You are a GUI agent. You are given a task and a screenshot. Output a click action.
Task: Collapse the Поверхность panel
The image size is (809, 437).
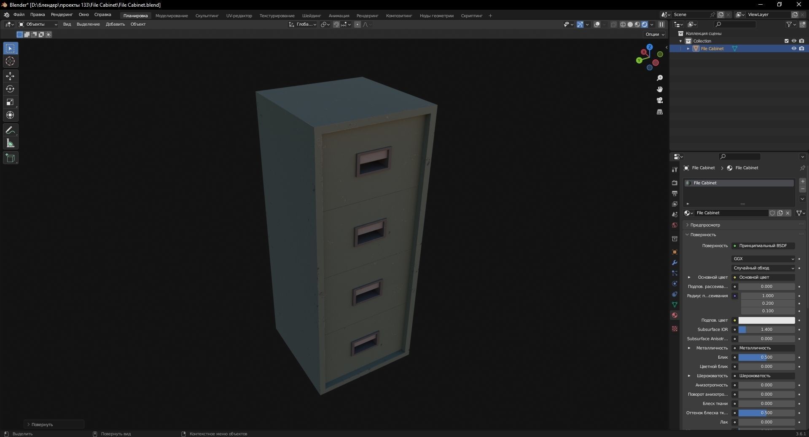click(x=687, y=234)
